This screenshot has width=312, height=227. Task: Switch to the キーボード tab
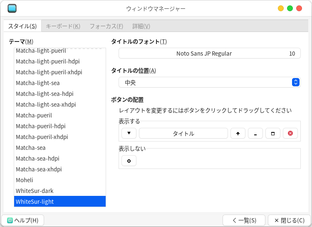click(x=63, y=26)
